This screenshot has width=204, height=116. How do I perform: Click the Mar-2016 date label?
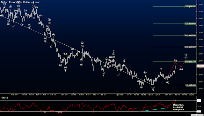[x=65, y=95]
